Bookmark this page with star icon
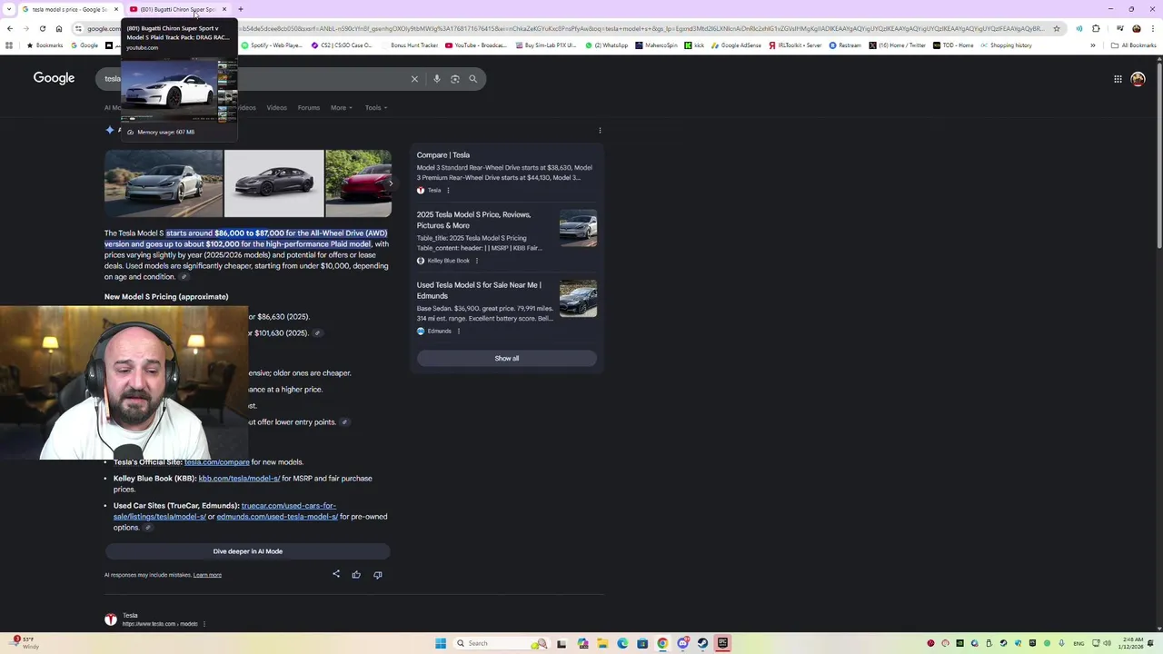Viewport: 1163px width, 654px height. (1056, 28)
